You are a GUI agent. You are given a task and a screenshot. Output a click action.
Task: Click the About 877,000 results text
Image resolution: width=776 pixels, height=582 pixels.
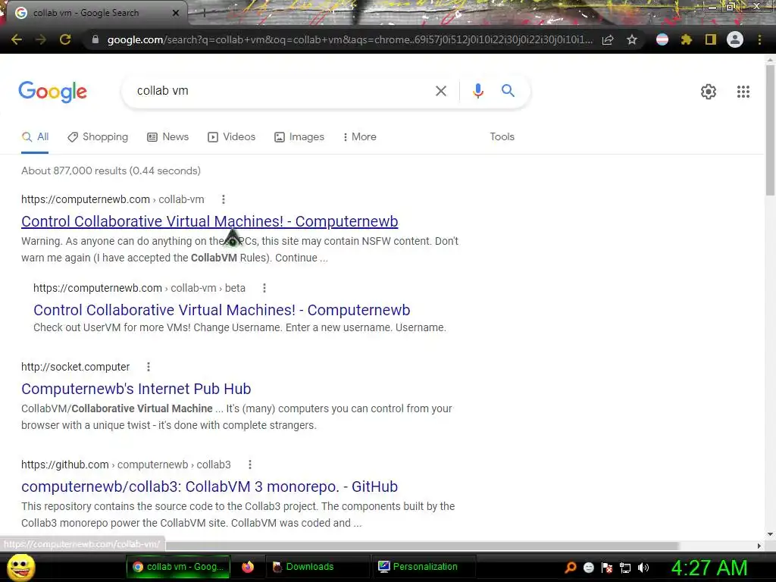(111, 171)
